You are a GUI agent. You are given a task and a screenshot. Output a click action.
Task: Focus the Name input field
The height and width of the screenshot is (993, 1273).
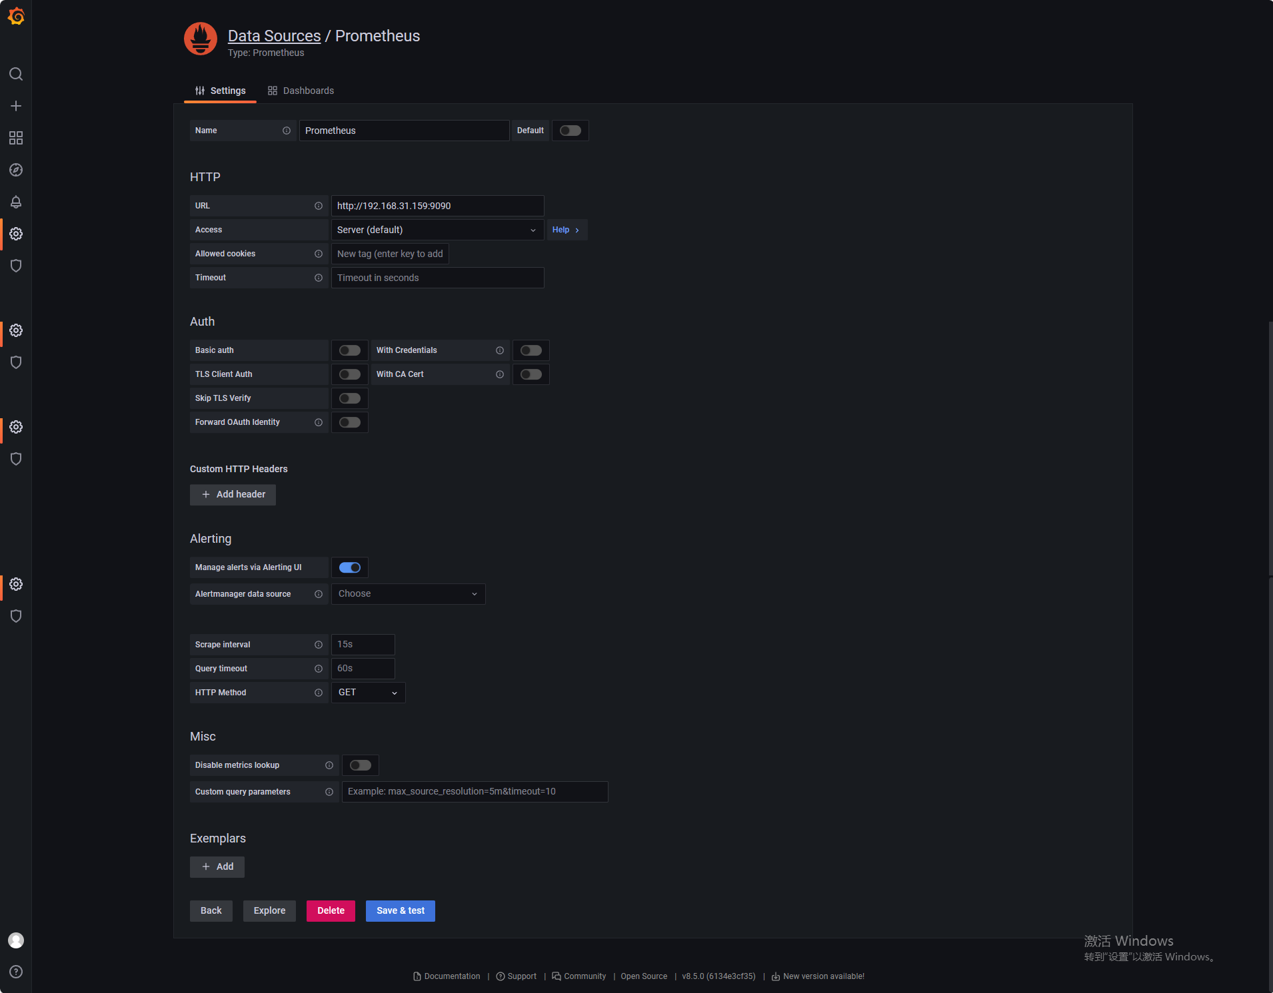coord(405,131)
